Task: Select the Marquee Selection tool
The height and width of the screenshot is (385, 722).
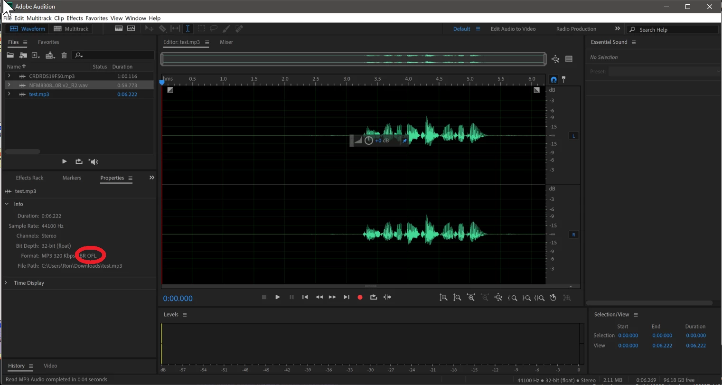Action: pos(201,28)
